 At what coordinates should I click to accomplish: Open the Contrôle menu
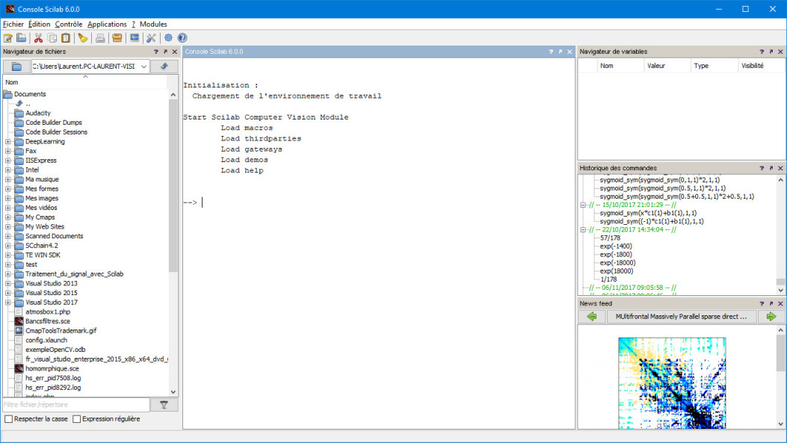69,24
